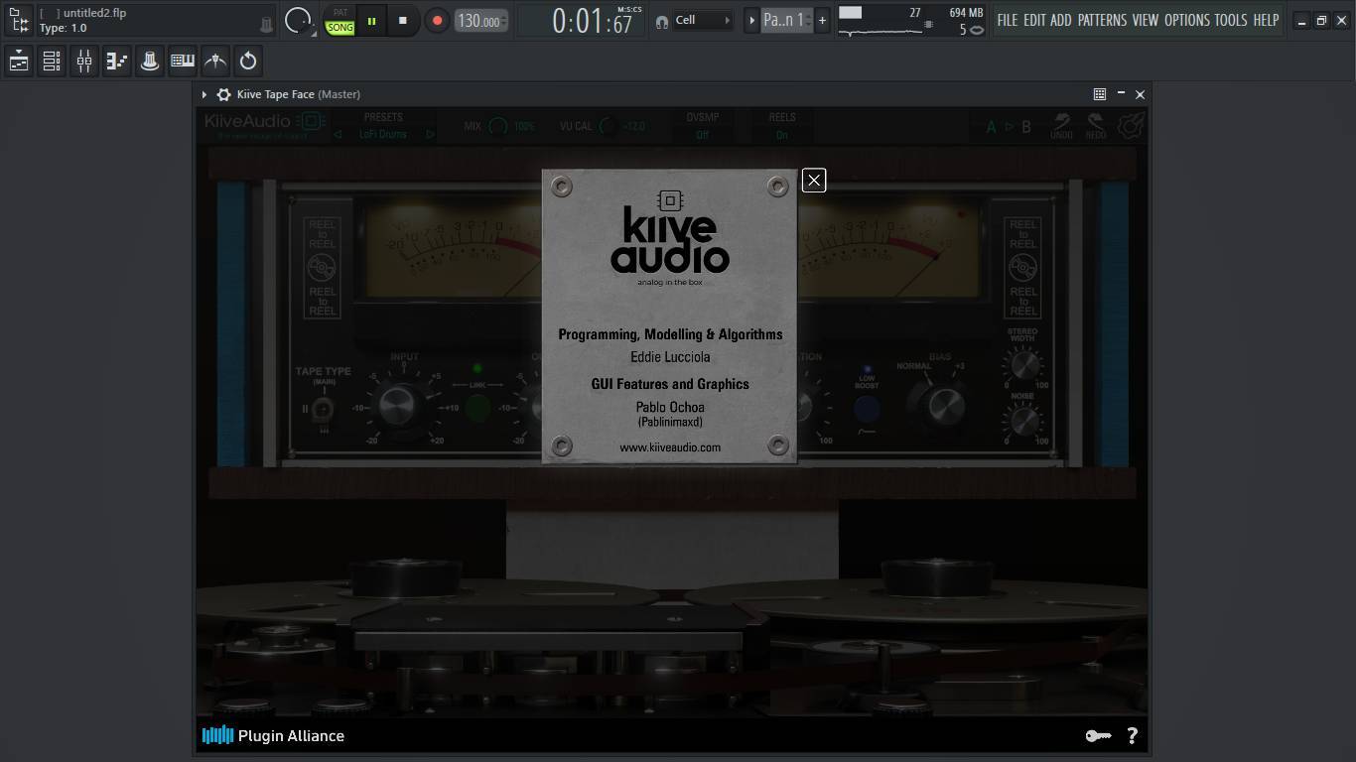
Task: Click the song time display 0:01:67
Action: 592,21
